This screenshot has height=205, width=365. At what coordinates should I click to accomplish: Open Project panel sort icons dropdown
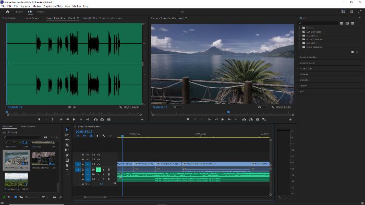click(44, 197)
